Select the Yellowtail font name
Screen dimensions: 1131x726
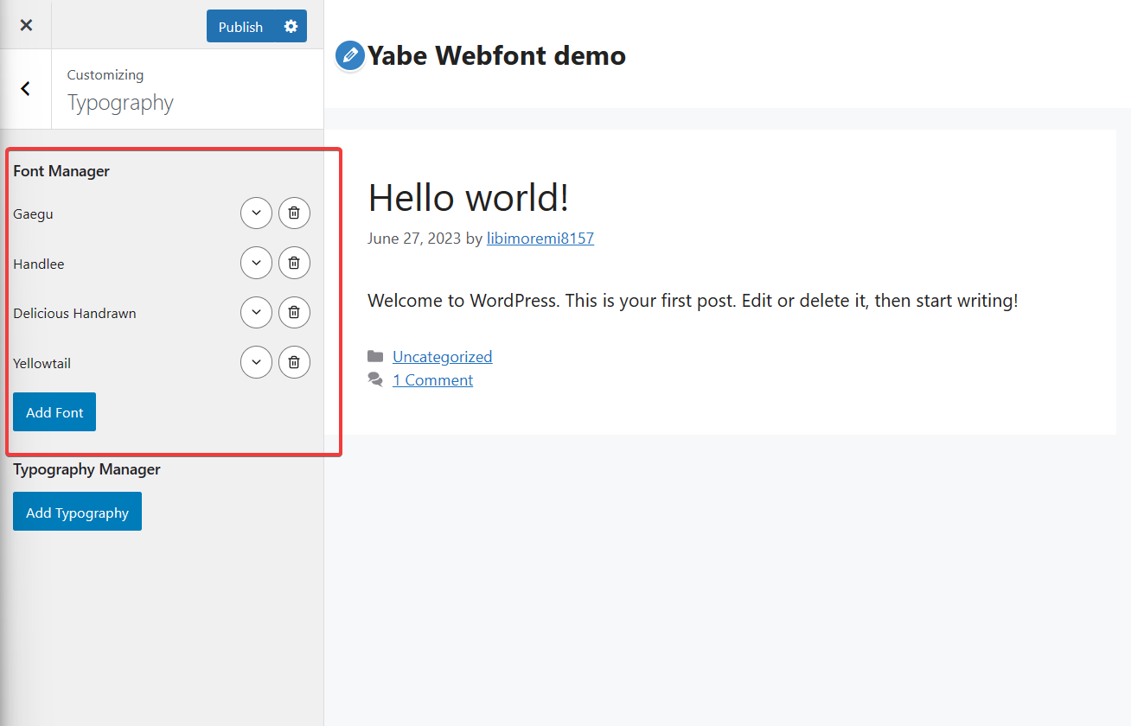(42, 364)
